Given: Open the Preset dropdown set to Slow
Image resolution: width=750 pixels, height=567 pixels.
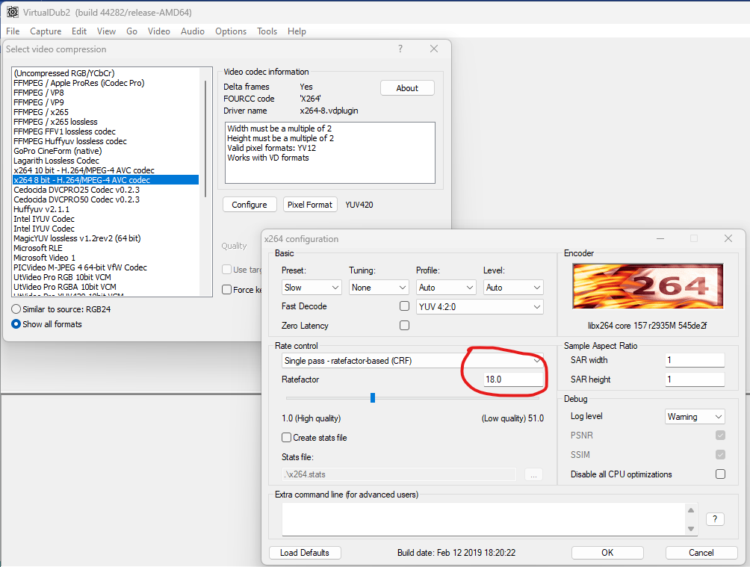Looking at the screenshot, I should tap(312, 287).
